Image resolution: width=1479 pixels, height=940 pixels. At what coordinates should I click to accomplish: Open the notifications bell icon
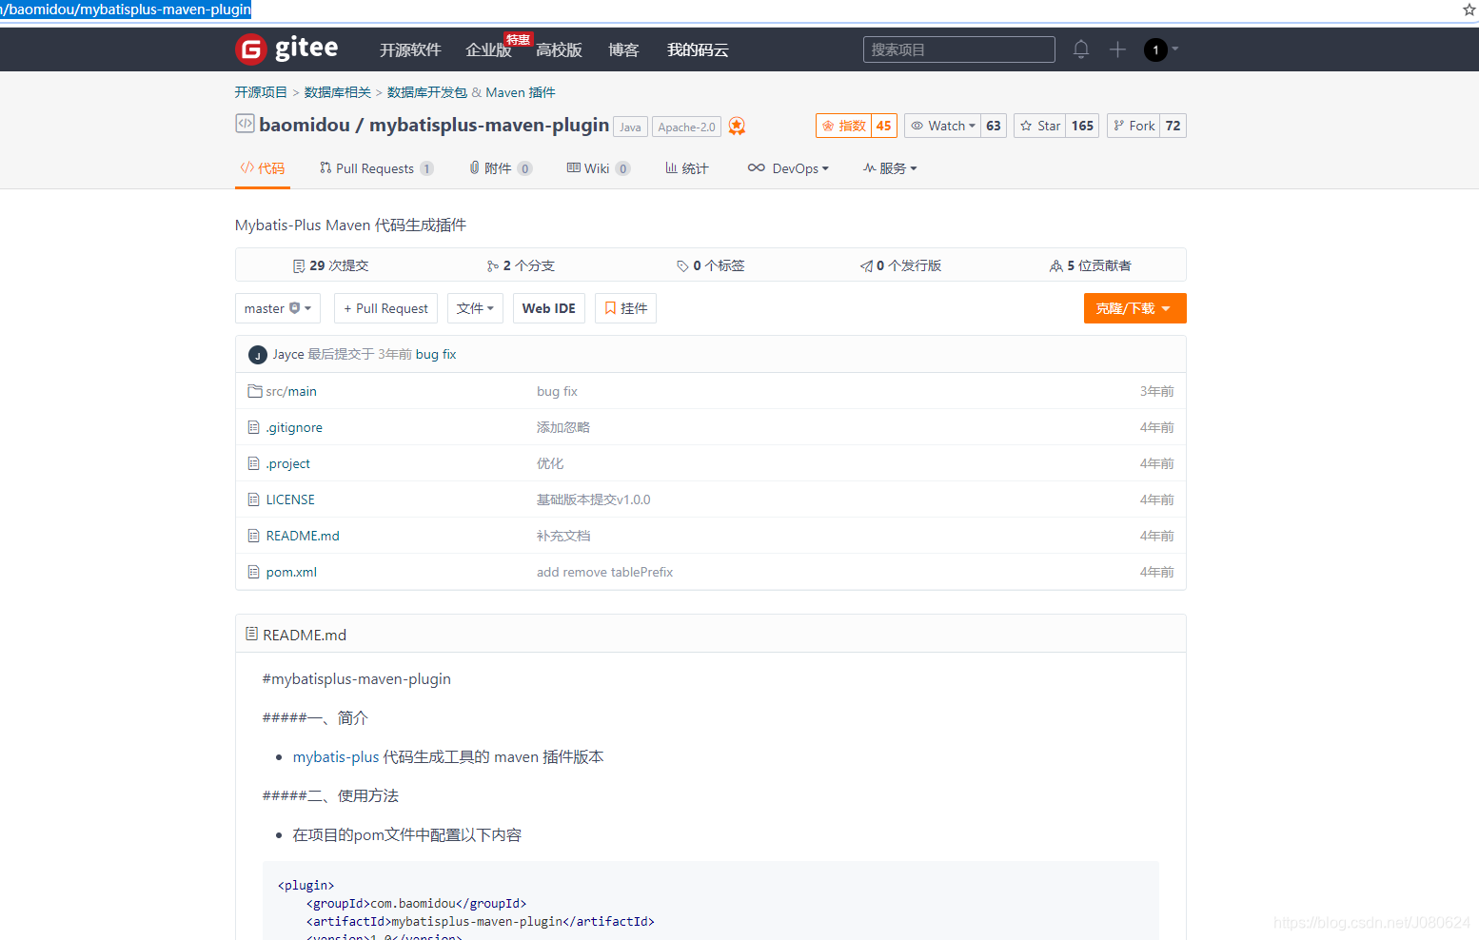click(x=1080, y=49)
